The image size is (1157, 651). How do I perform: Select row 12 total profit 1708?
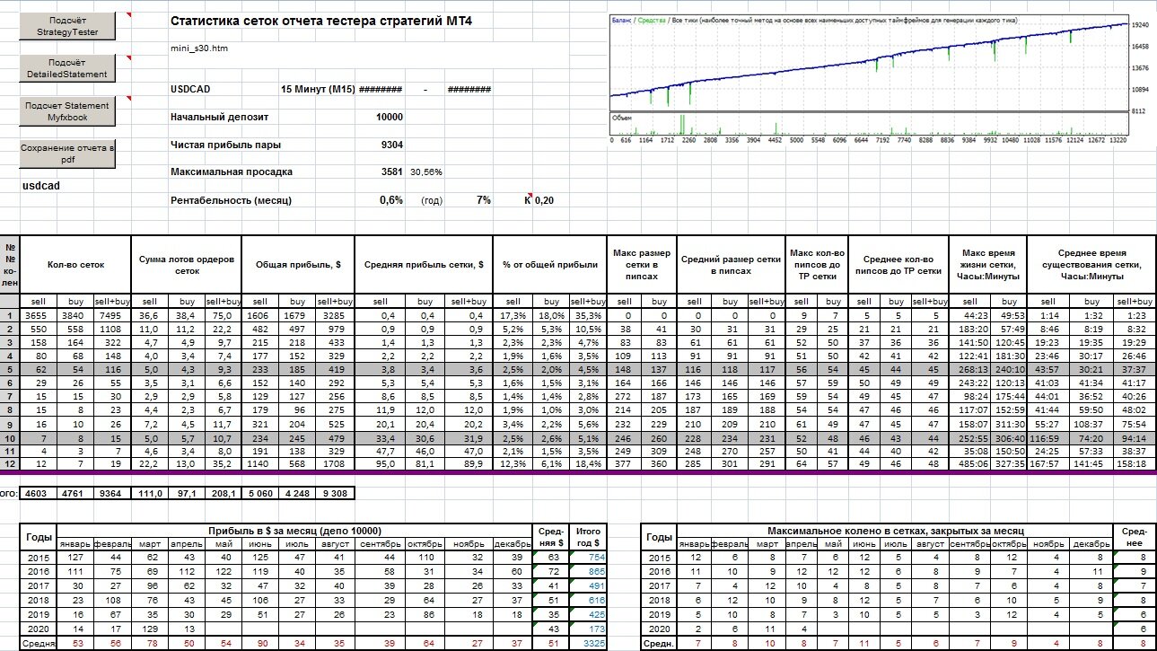click(336, 465)
